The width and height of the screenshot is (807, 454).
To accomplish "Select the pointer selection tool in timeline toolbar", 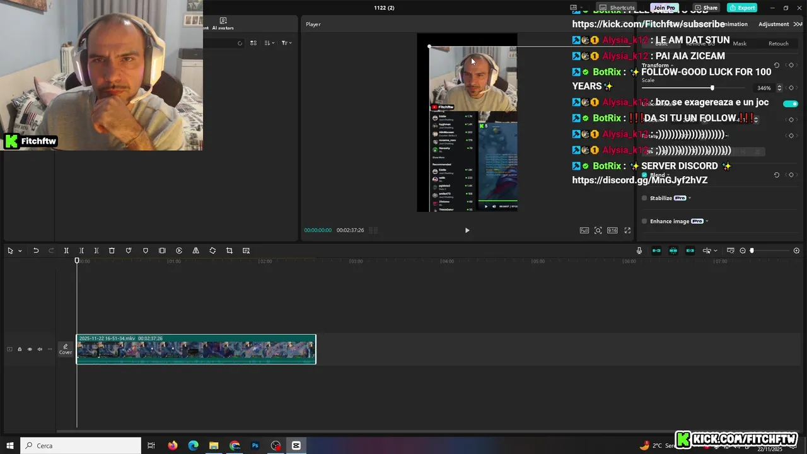I will click(x=10, y=250).
